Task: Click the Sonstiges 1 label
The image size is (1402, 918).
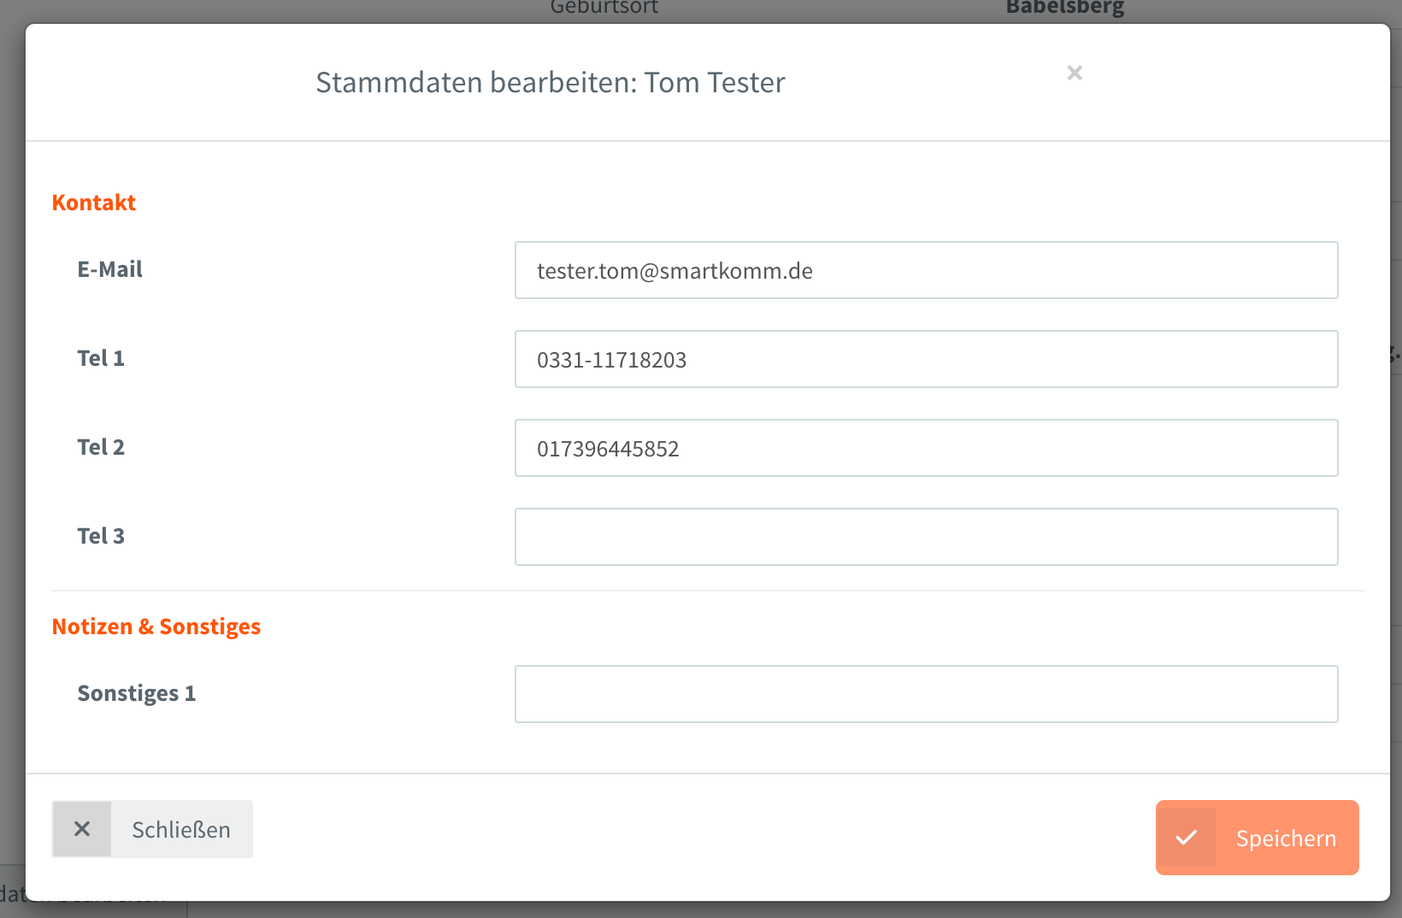Action: [x=137, y=693]
